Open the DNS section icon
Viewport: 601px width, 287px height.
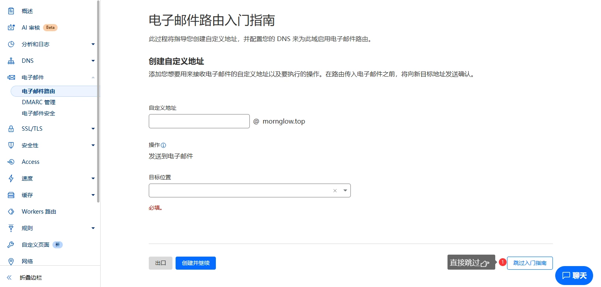(x=11, y=60)
